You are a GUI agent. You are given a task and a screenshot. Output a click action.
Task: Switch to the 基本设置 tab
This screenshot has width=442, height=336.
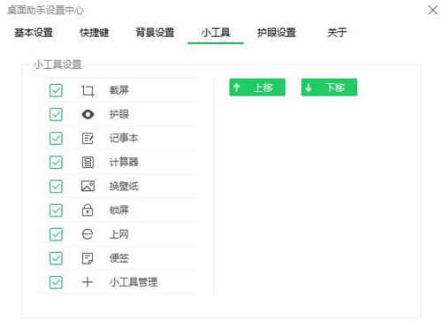coord(34,33)
